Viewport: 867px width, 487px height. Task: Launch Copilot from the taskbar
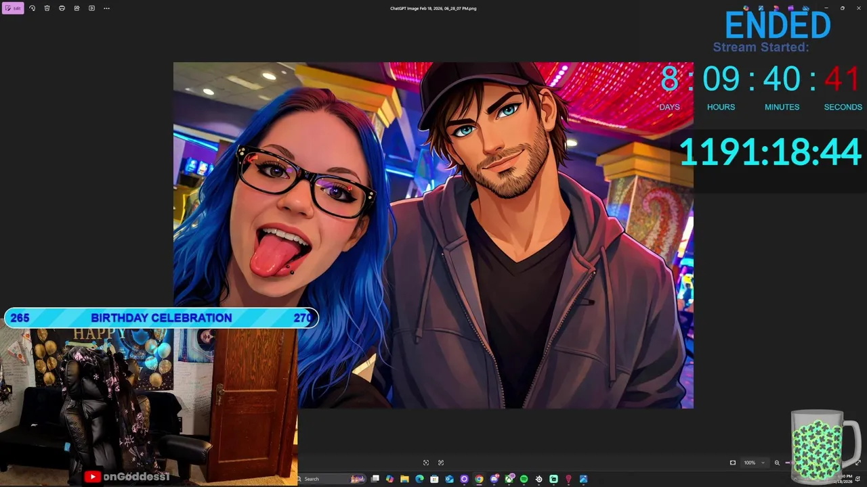point(389,479)
